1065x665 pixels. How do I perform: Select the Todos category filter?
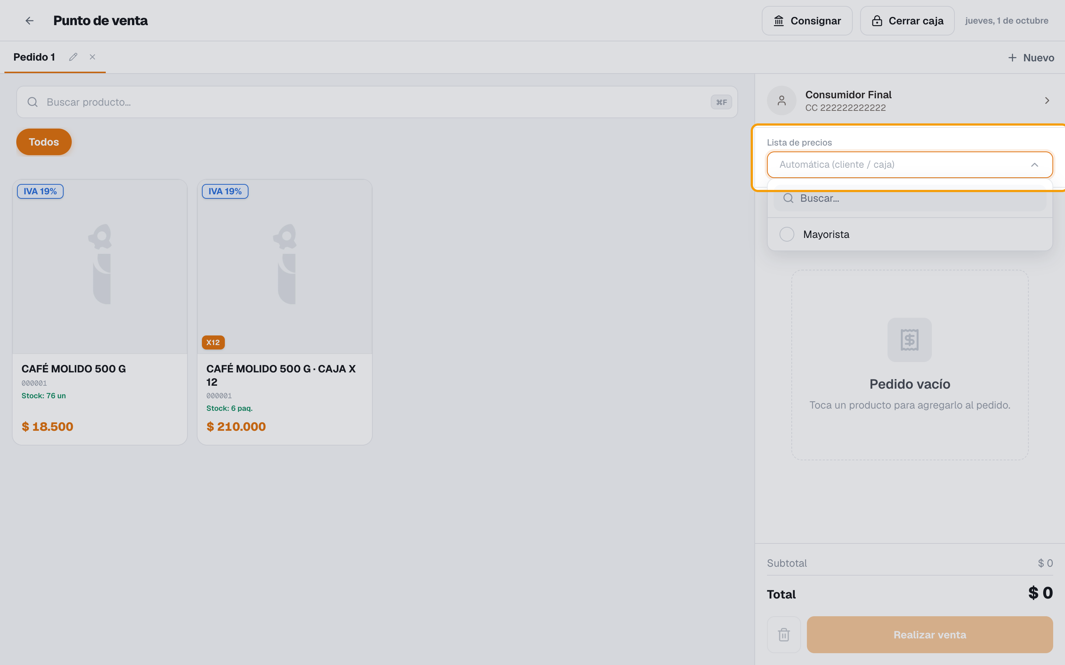(44, 141)
